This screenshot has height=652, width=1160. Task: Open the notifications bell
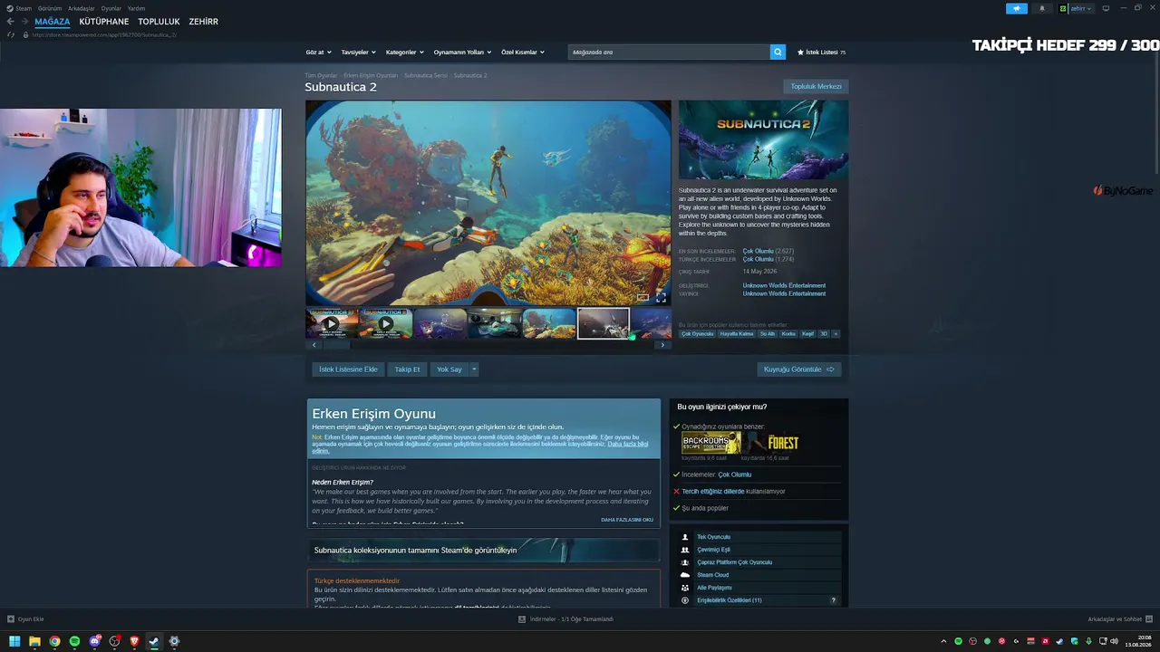[1041, 8]
